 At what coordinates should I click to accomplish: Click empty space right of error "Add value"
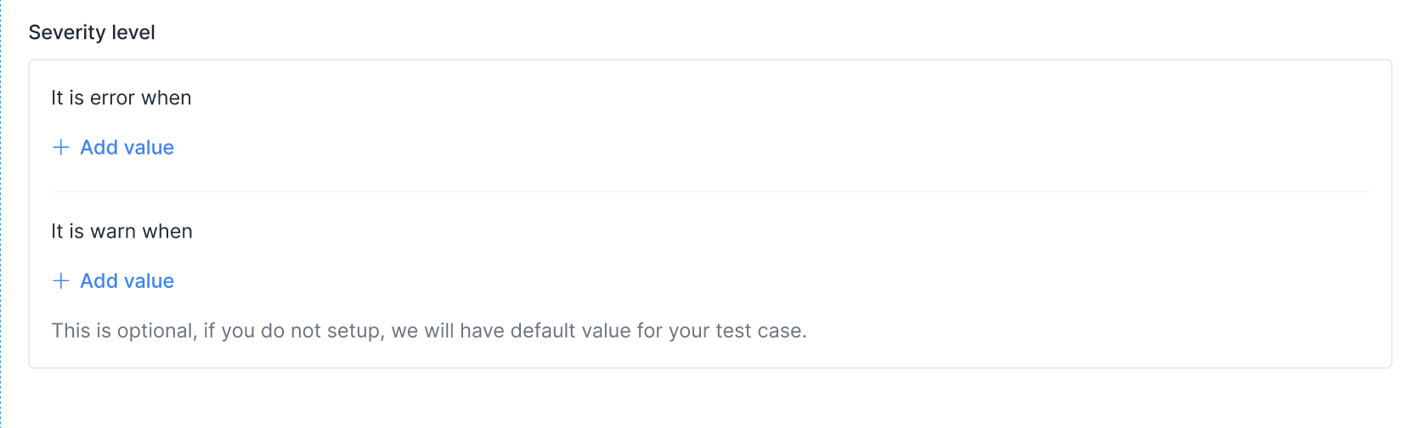coord(680,148)
